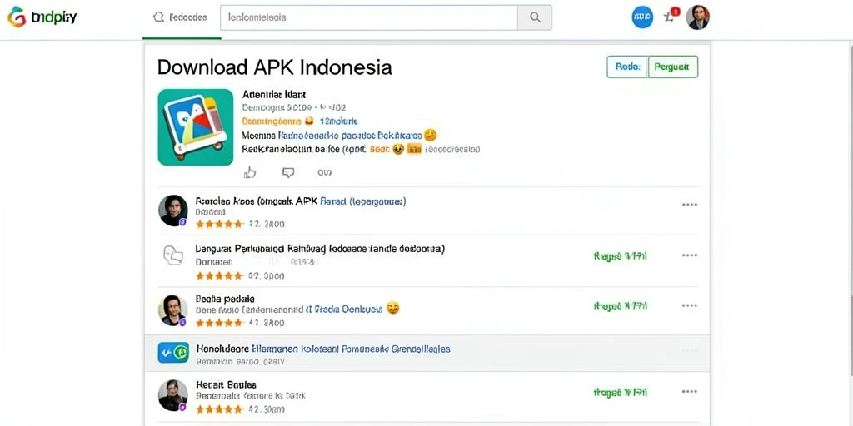Click the 'Download APK Indonesia' heading
This screenshot has width=853, height=426.
point(274,67)
